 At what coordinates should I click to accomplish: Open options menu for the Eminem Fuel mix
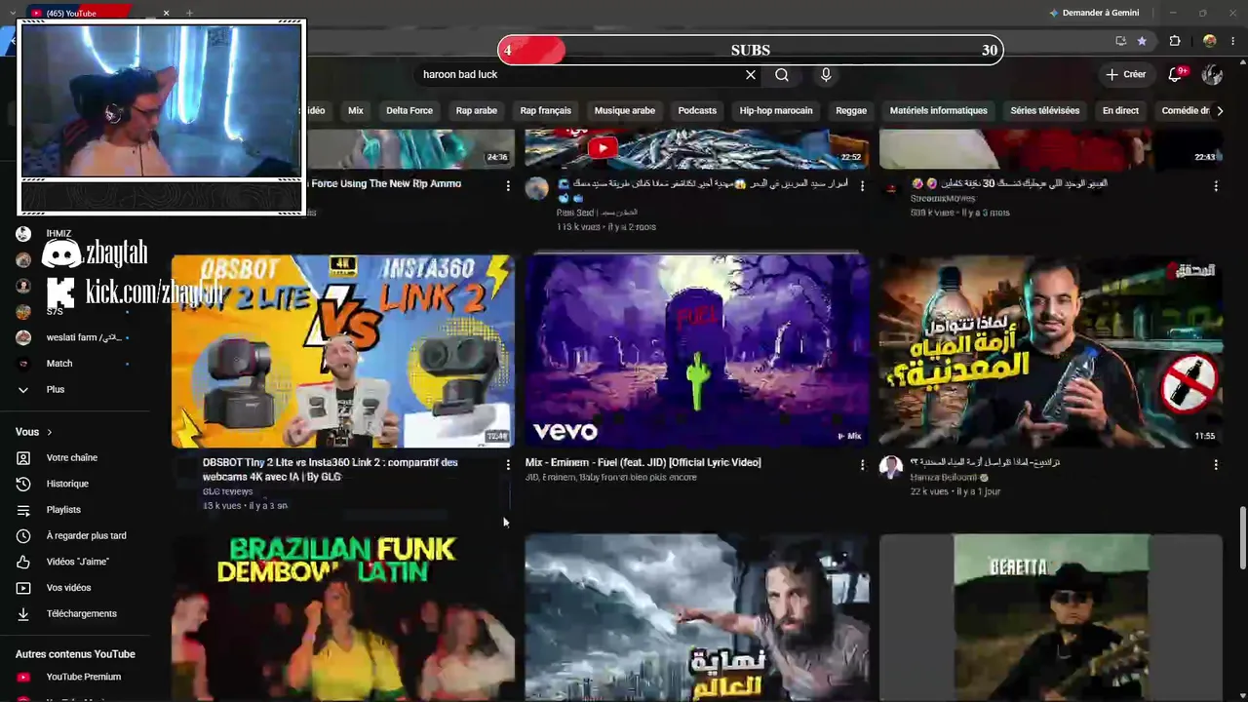[862, 465]
